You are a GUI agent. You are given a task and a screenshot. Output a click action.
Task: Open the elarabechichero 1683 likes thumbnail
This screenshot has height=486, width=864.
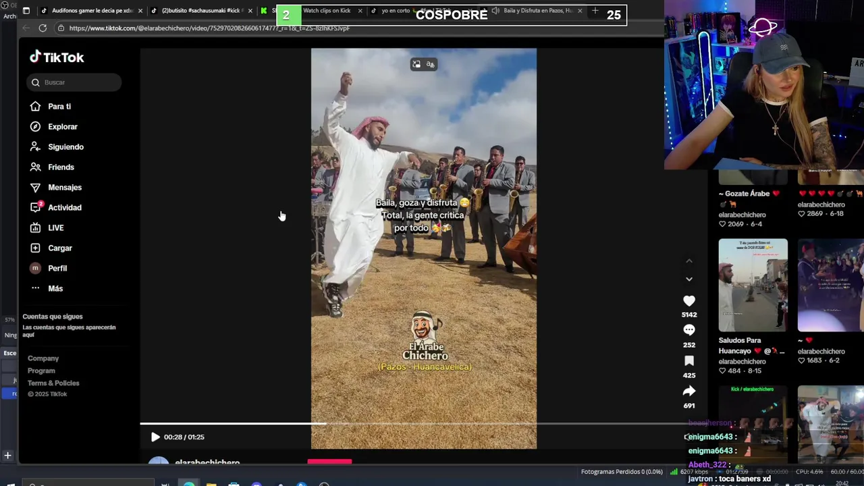coord(831,285)
